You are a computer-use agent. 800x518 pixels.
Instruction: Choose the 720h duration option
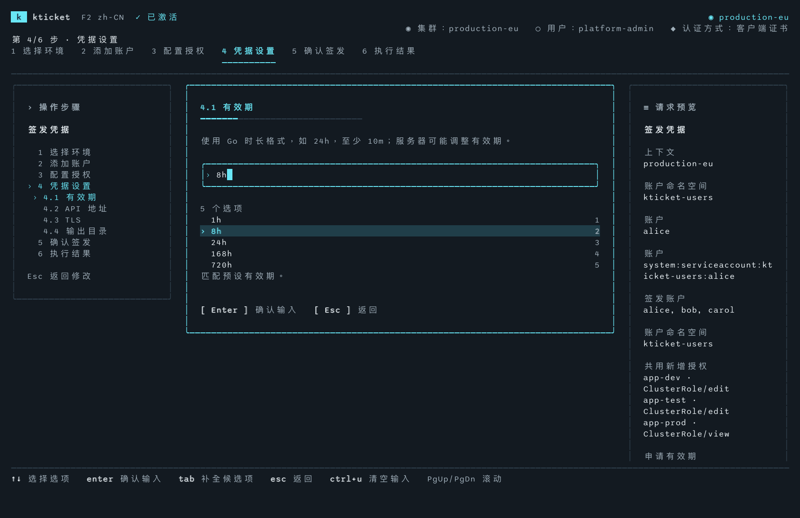coord(400,265)
